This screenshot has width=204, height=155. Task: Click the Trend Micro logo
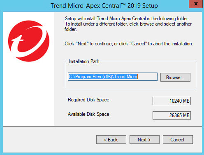[29, 41]
